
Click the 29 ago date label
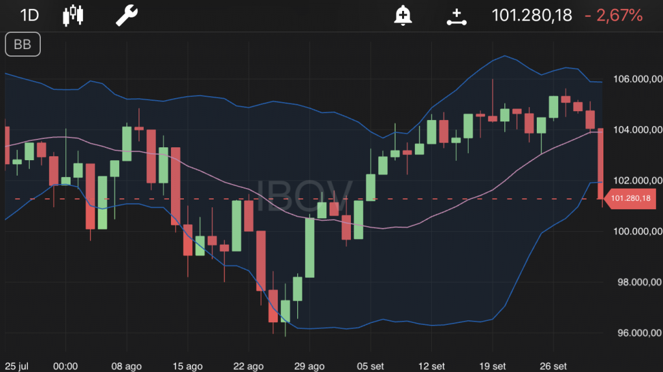point(309,366)
